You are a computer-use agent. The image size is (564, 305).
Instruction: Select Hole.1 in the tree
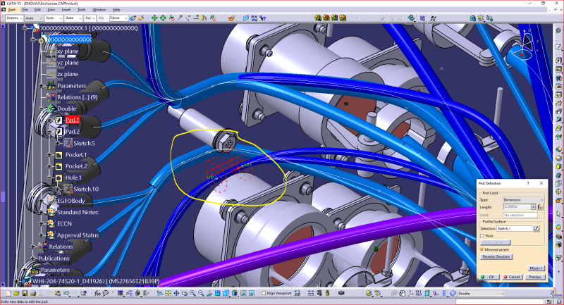point(73,178)
